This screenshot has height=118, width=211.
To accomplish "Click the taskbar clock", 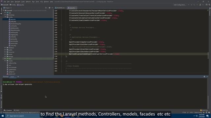I will (x=201, y=116).
